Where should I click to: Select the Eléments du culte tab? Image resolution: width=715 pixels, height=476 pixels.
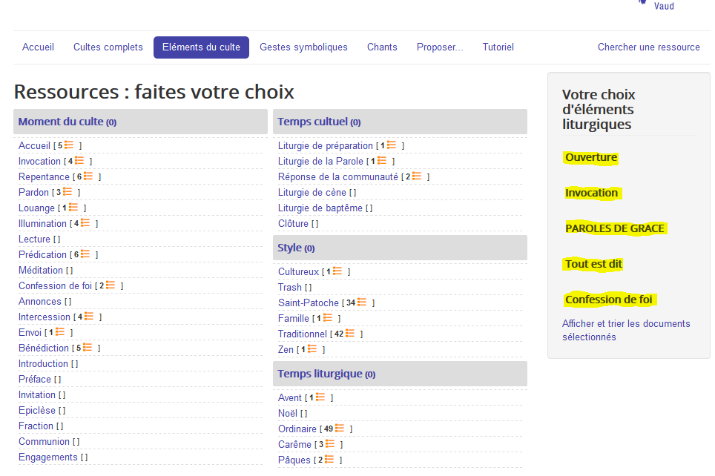click(x=201, y=47)
